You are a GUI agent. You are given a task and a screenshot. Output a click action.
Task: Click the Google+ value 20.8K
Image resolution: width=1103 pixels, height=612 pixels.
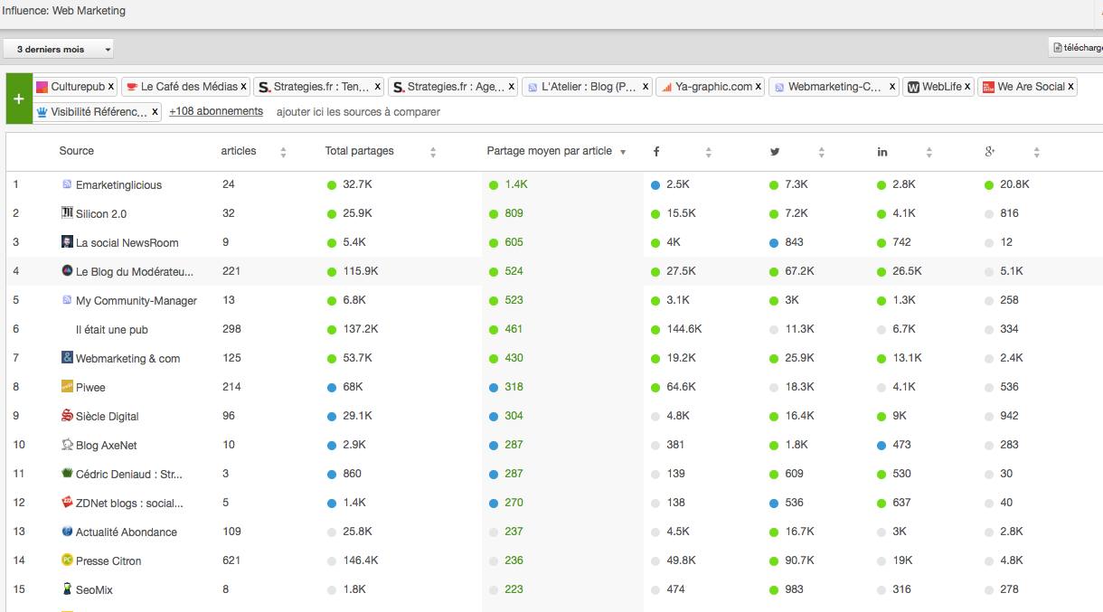pos(1015,184)
